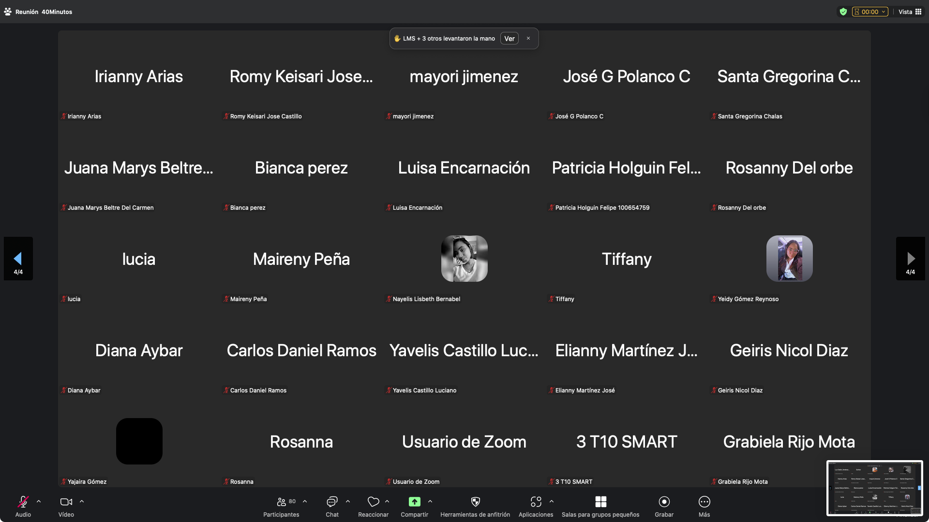Expand the arrow next to Compartir
This screenshot has width=929, height=522.
430,502
